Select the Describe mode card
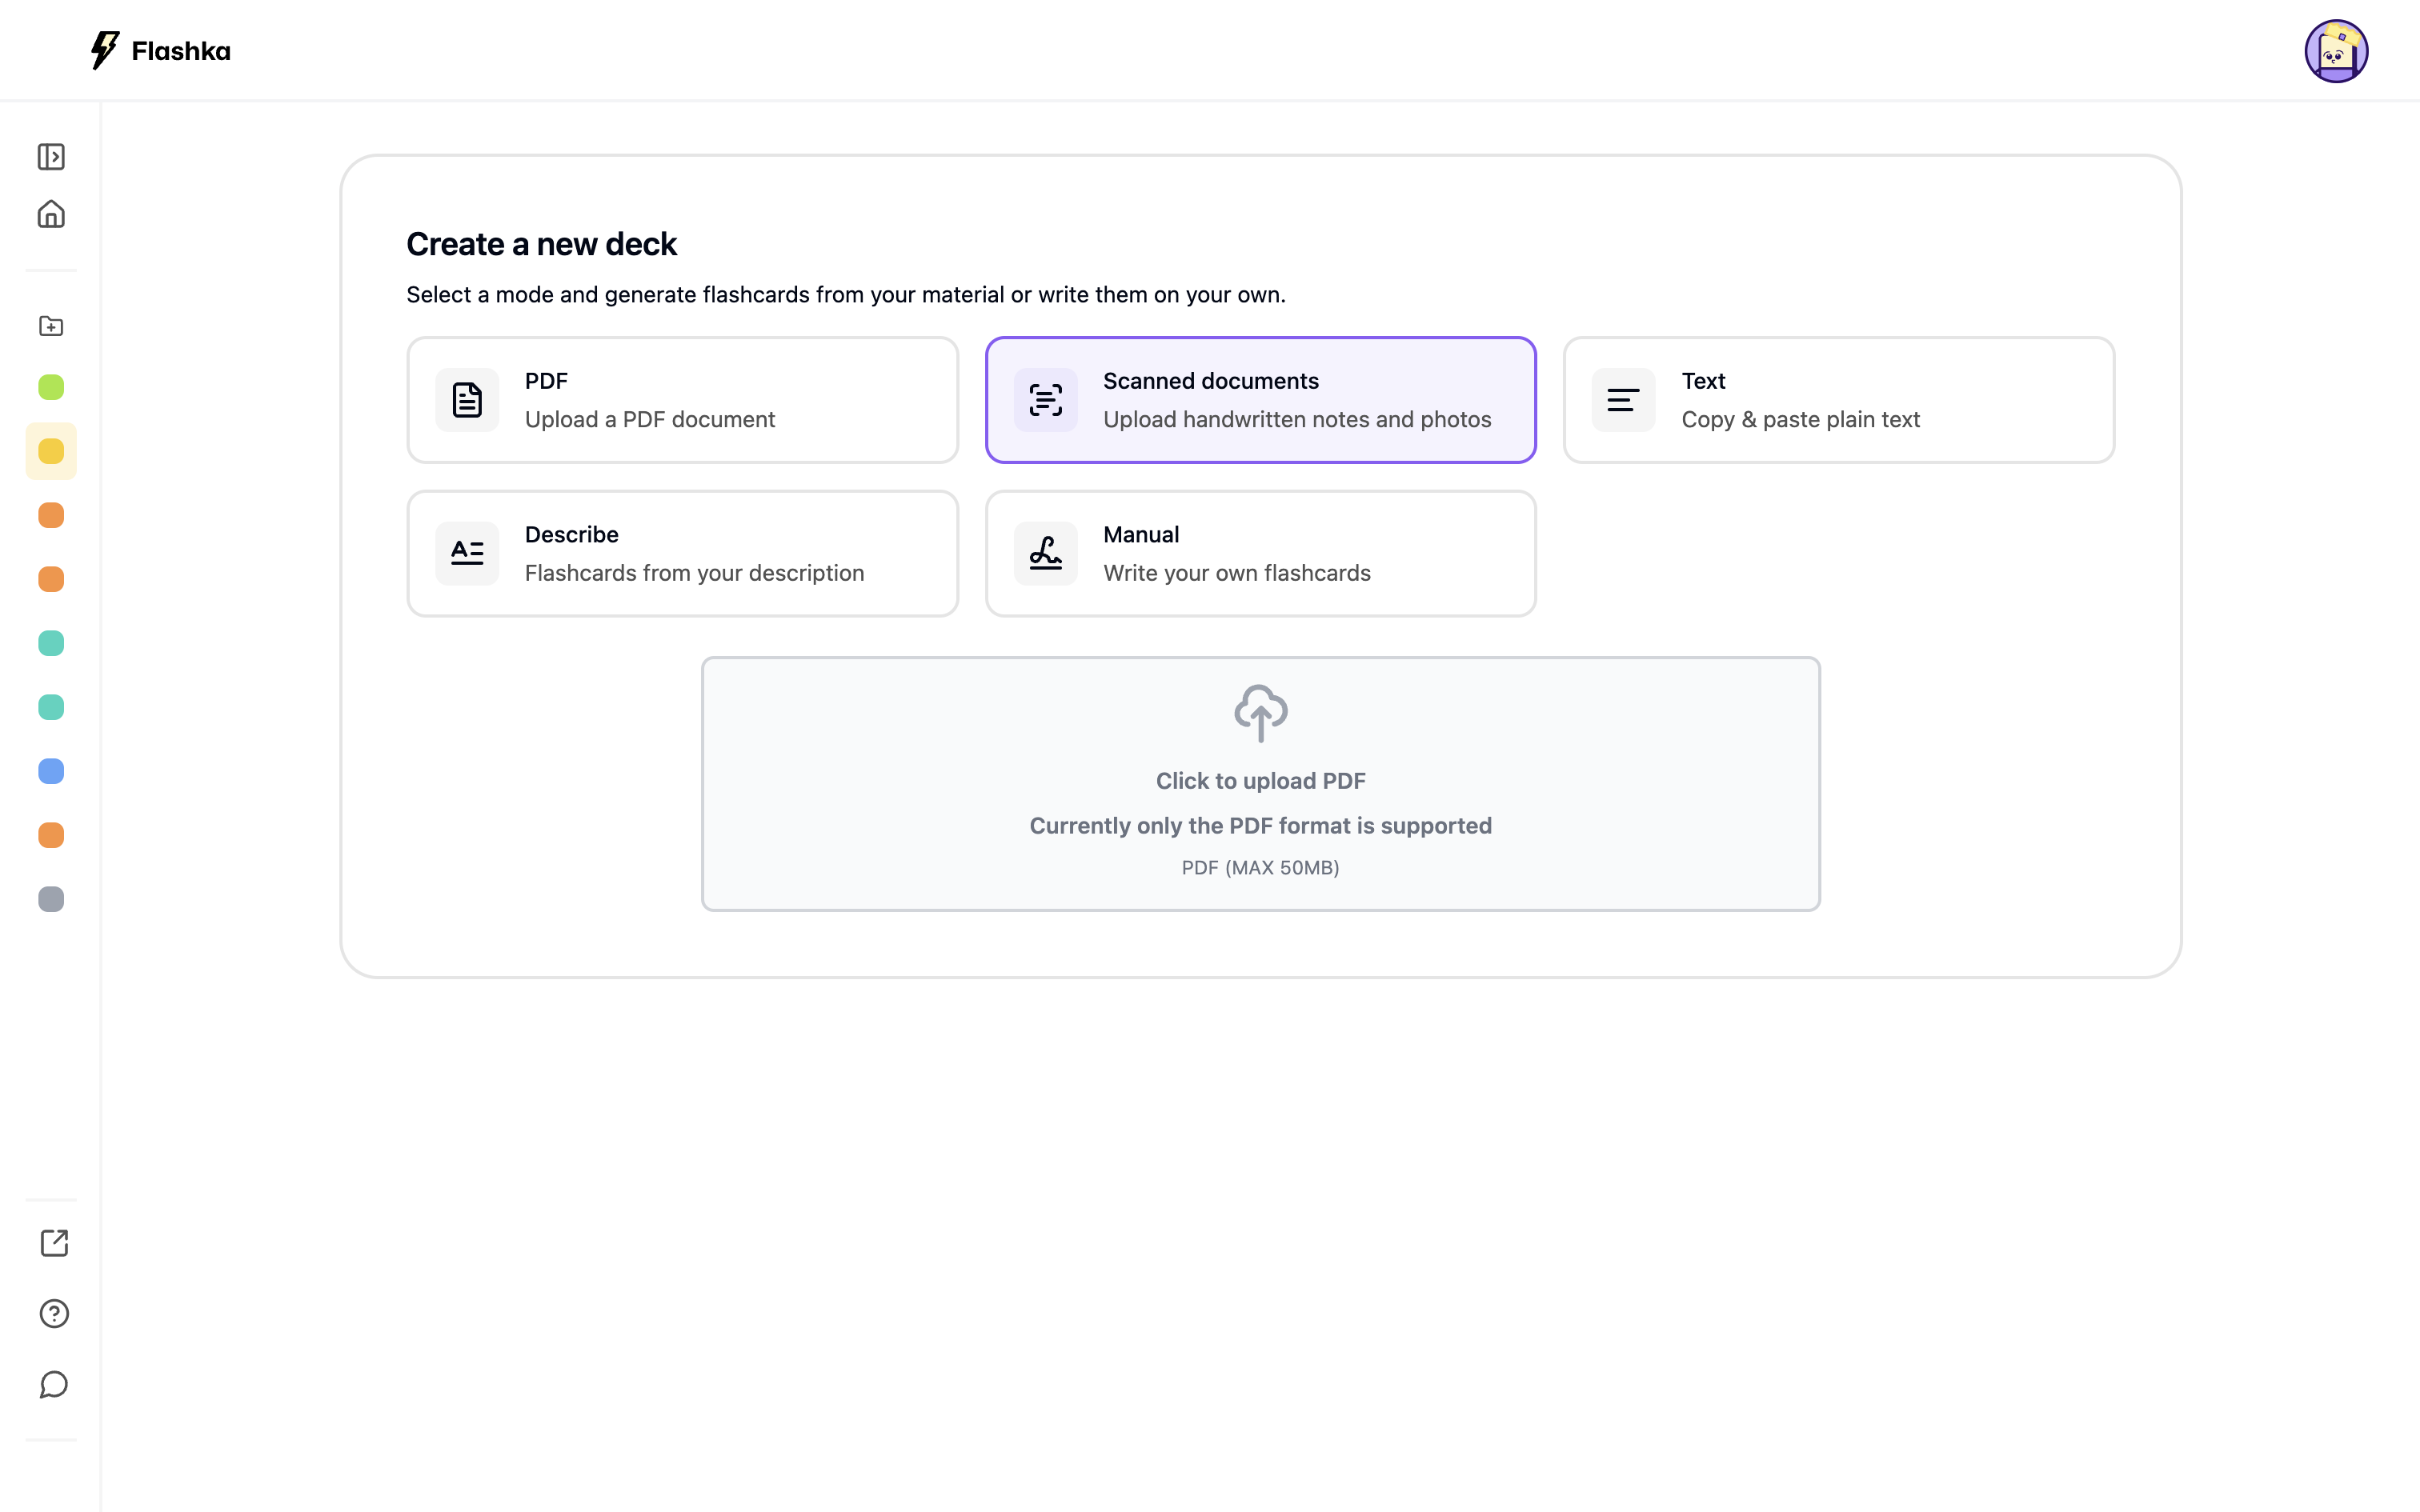The height and width of the screenshot is (1512, 2420). (682, 553)
